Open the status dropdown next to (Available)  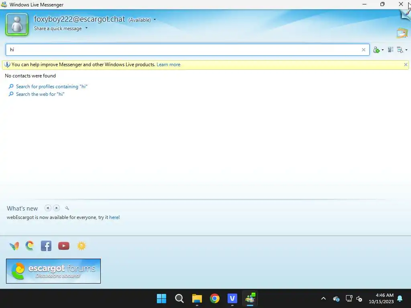[x=155, y=20]
